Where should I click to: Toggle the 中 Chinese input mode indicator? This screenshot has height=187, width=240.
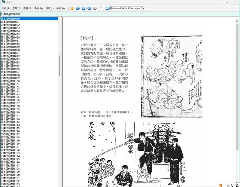[x=227, y=186]
